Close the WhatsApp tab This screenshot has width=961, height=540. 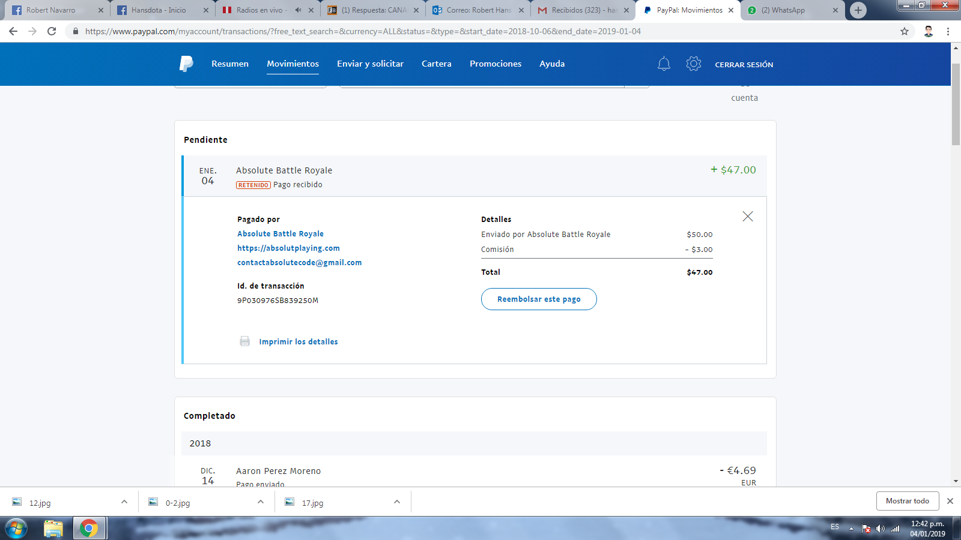click(835, 10)
